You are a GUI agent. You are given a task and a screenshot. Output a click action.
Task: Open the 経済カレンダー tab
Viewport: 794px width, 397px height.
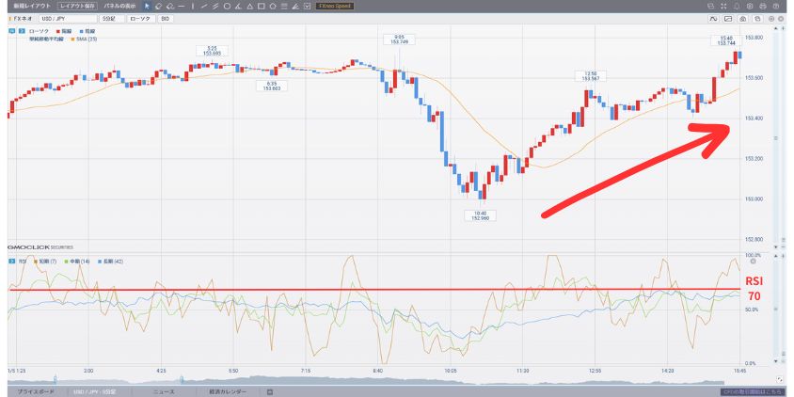tap(227, 390)
